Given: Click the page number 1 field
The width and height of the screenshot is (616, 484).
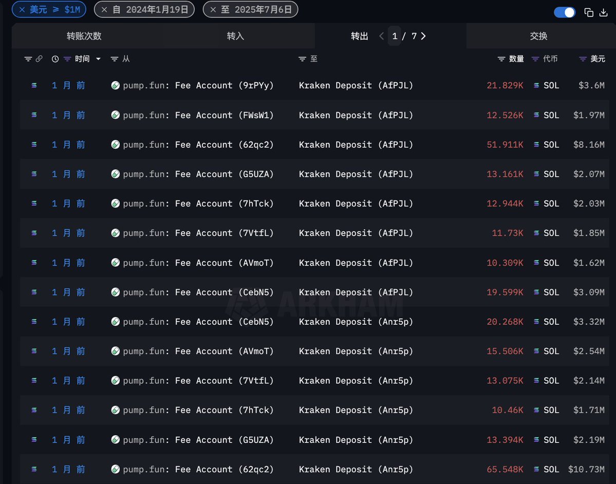Looking at the screenshot, I should coord(395,36).
